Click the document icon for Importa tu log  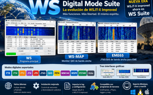tap(67, 86)
